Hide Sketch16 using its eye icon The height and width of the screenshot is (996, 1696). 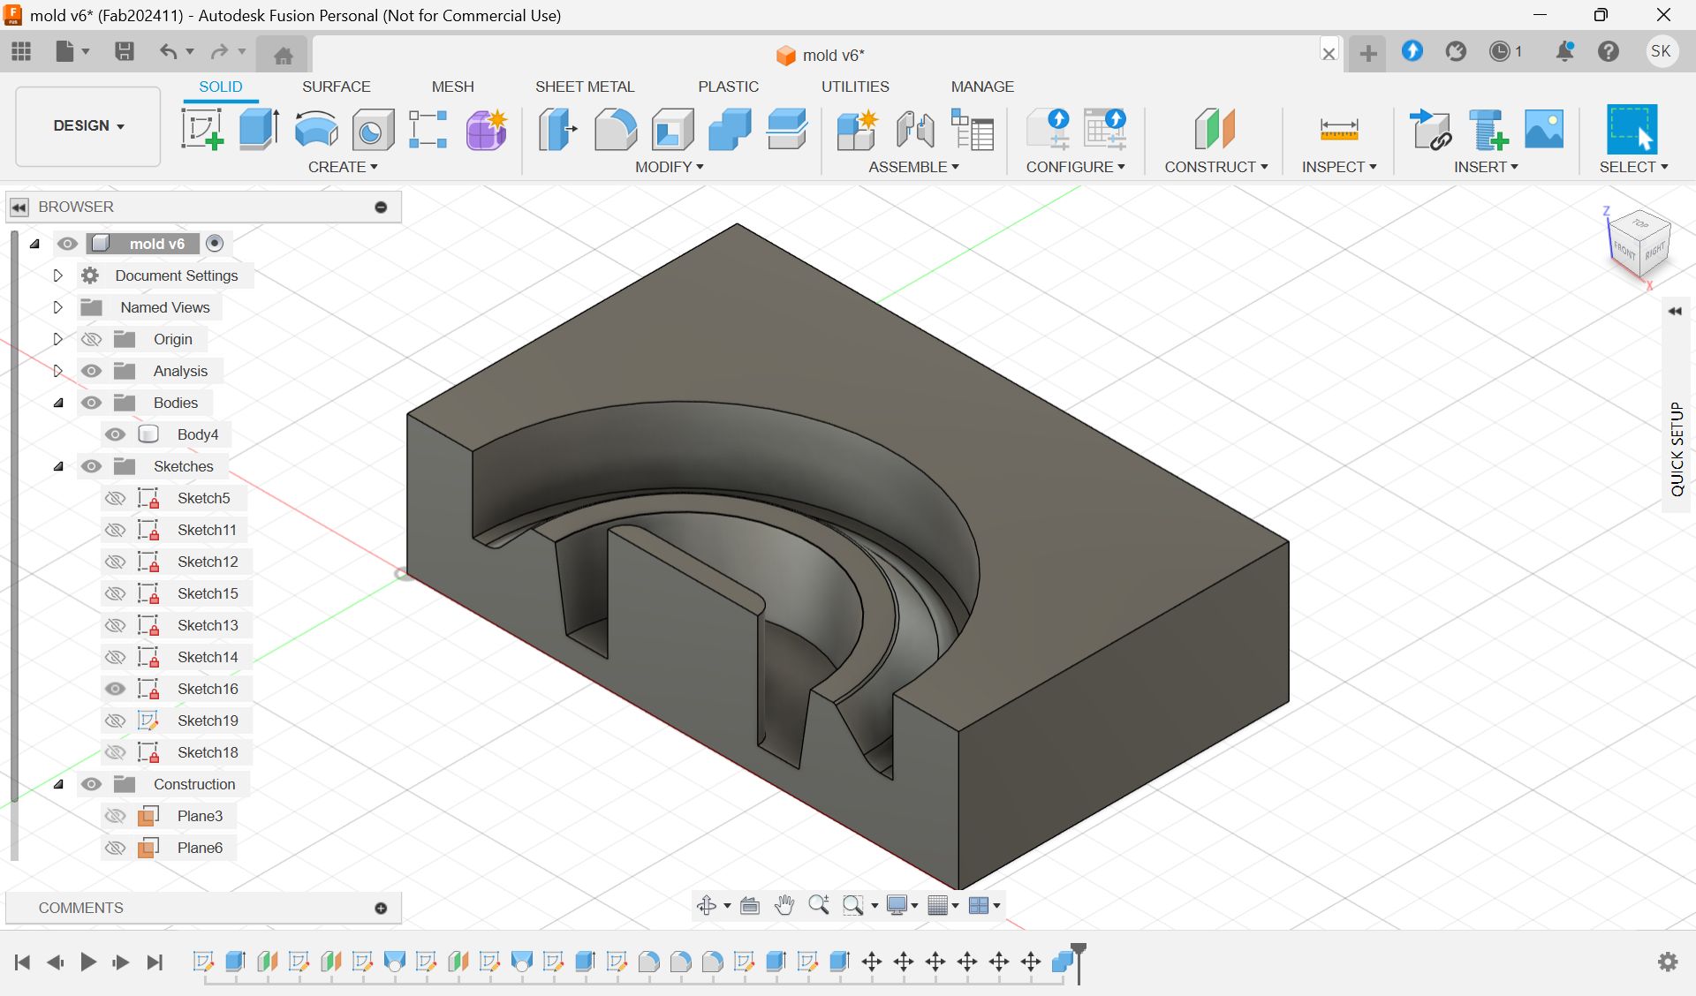click(116, 689)
